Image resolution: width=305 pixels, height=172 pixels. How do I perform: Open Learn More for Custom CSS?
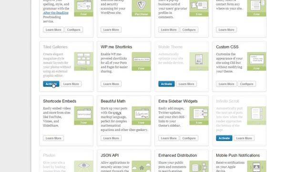pos(226,84)
